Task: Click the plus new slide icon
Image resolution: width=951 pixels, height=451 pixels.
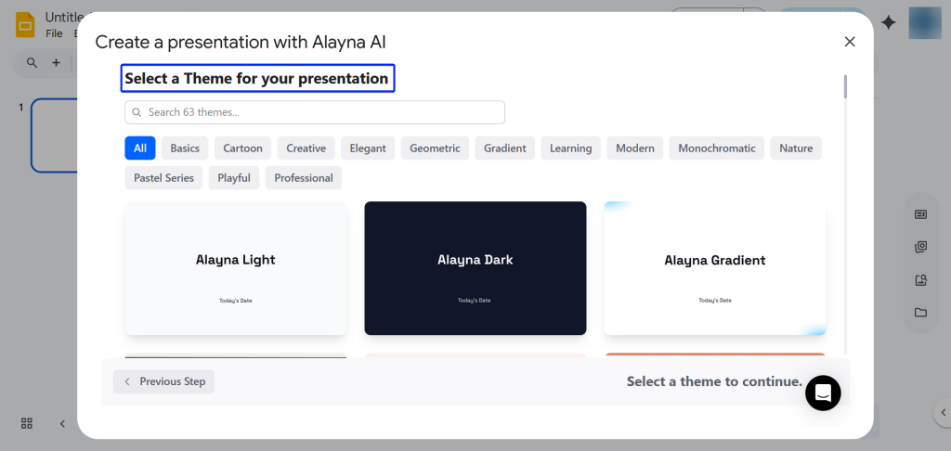Action: [56, 63]
